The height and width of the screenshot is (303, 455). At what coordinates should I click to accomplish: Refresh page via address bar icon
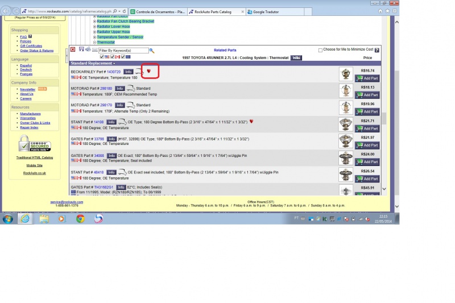124,11
